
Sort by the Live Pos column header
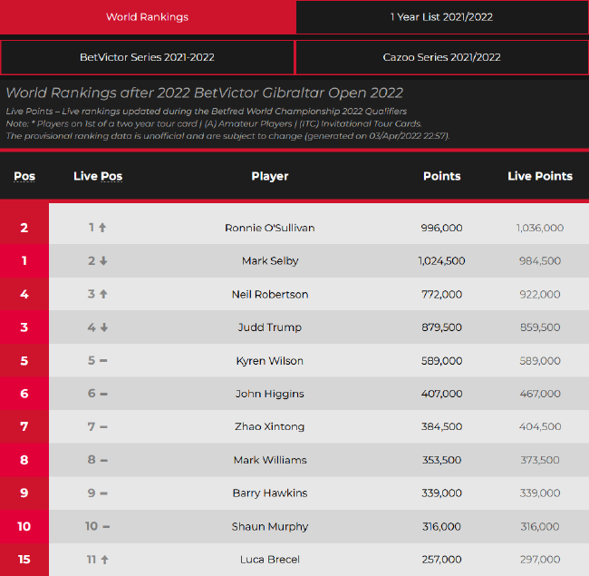click(98, 176)
